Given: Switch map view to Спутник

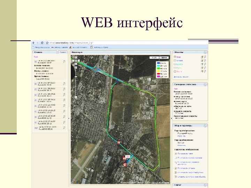Looking at the screenshot, I should tap(164, 57).
